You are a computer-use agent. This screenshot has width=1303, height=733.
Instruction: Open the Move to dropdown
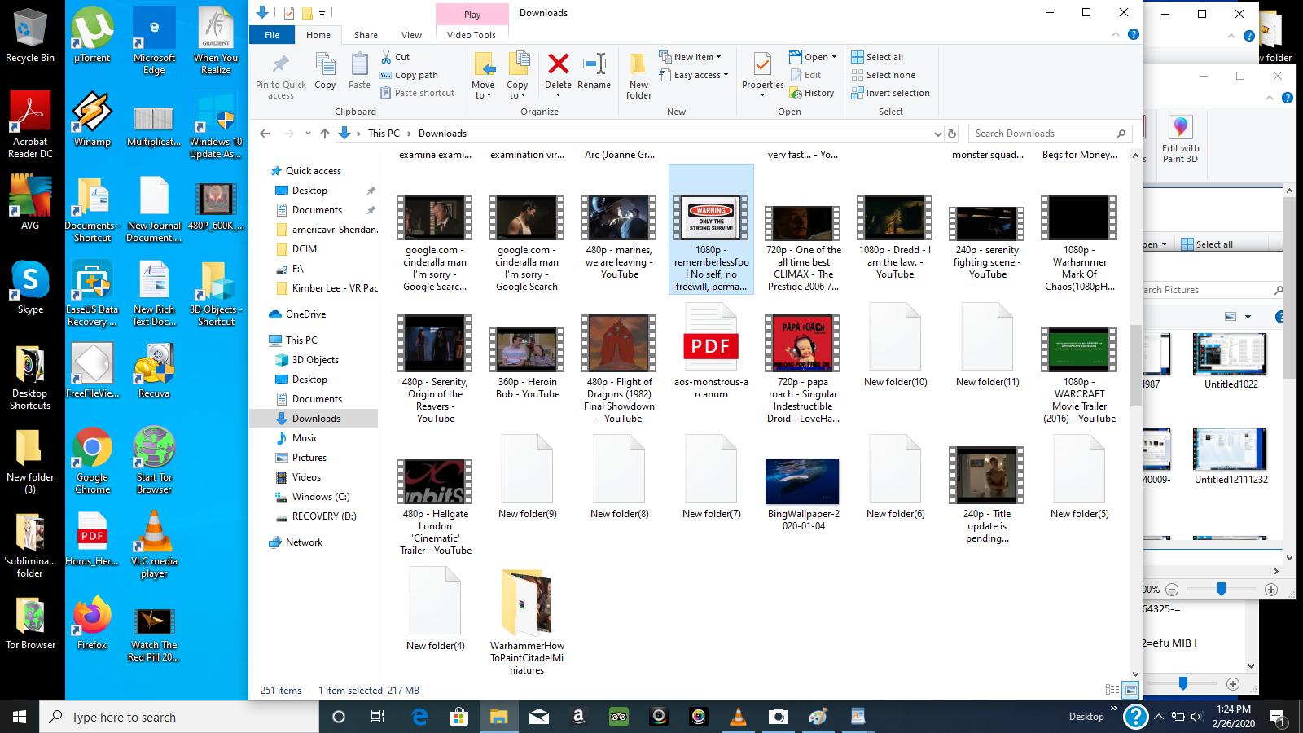(483, 75)
